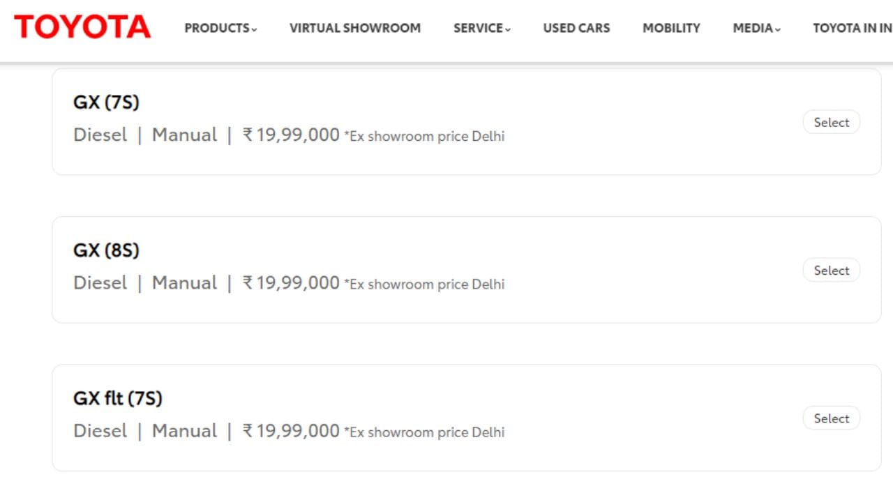Open the Mobility menu item

[671, 28]
